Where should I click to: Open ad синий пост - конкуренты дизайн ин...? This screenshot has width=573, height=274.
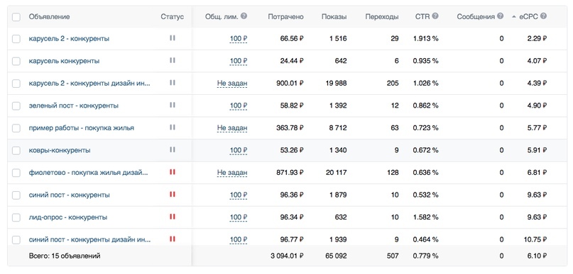coord(89,240)
